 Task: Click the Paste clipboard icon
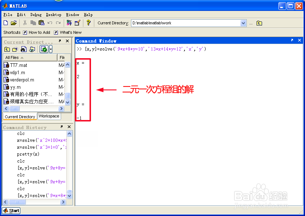(x=41, y=23)
